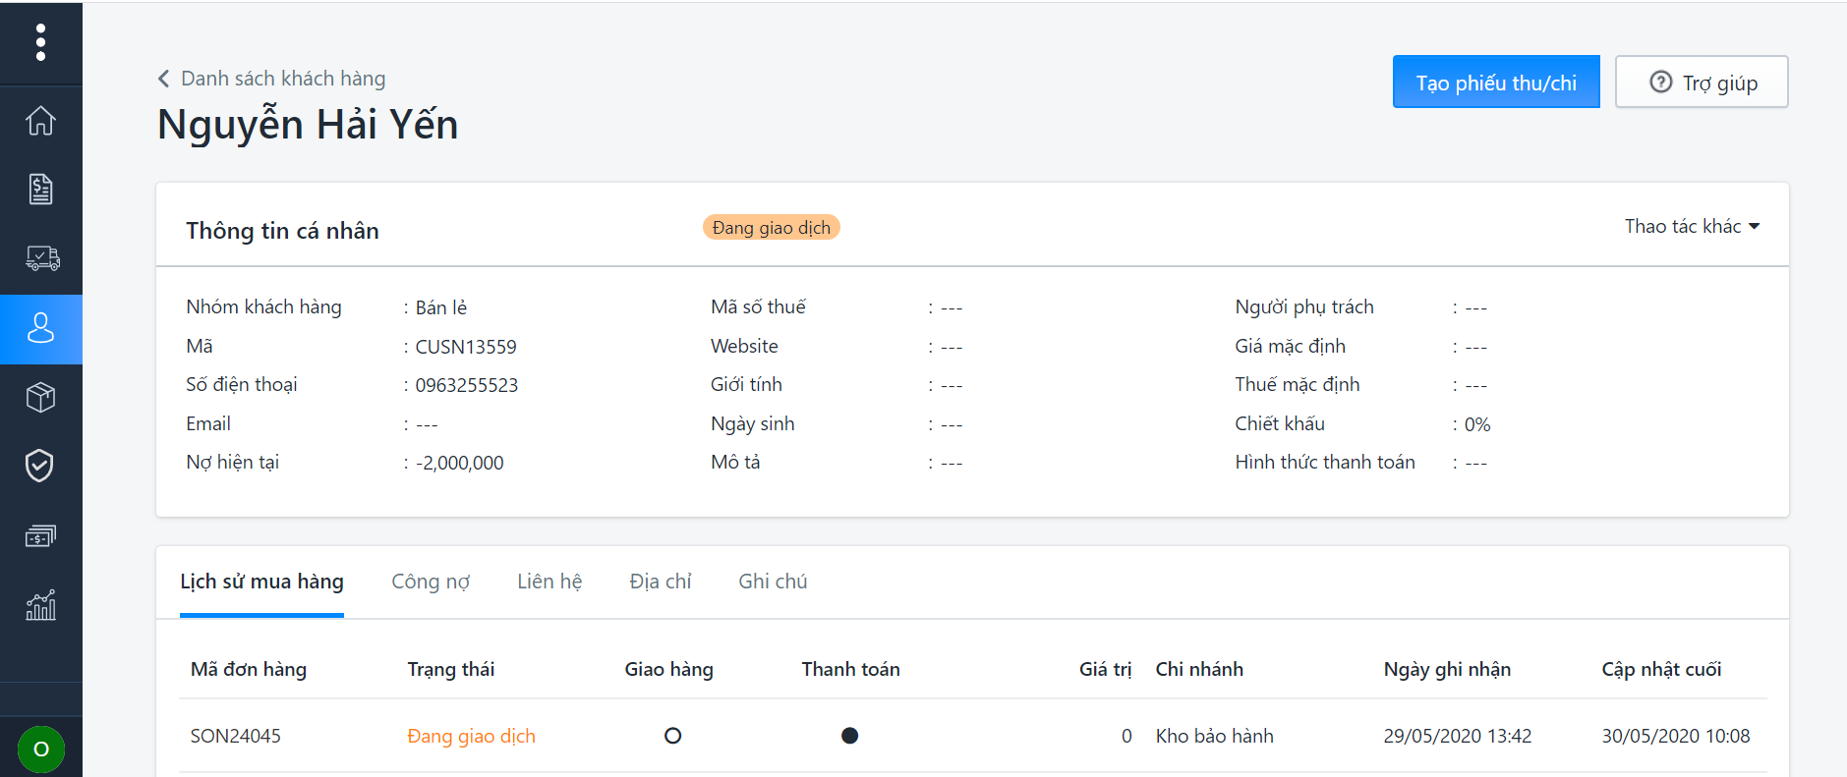Open the Reports chart icon
This screenshot has width=1847, height=777.
coord(40,605)
